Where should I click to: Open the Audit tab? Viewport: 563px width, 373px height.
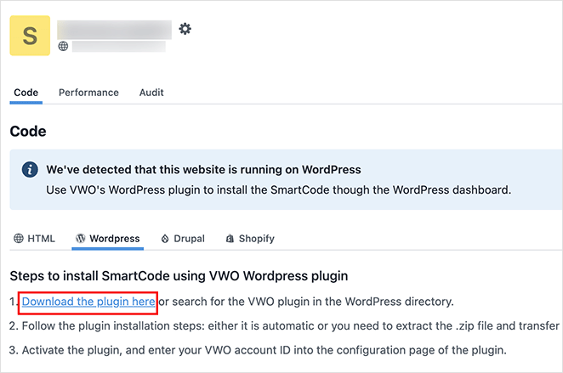151,92
